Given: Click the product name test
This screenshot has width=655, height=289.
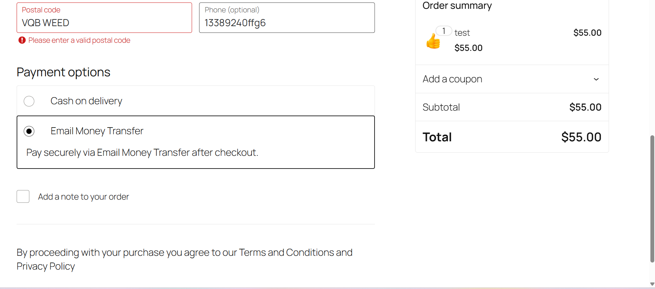Looking at the screenshot, I should tap(462, 33).
